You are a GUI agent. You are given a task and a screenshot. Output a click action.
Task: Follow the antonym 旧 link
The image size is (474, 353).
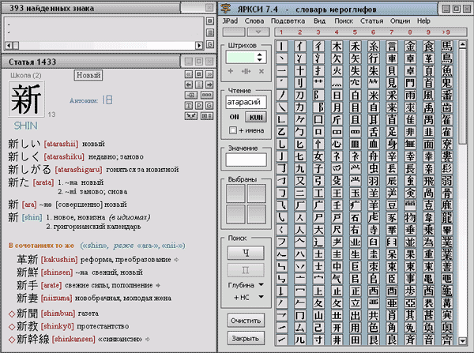(x=107, y=100)
